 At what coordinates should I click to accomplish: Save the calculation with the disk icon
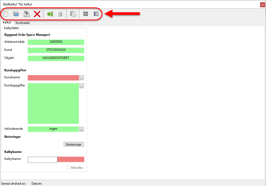point(26,14)
